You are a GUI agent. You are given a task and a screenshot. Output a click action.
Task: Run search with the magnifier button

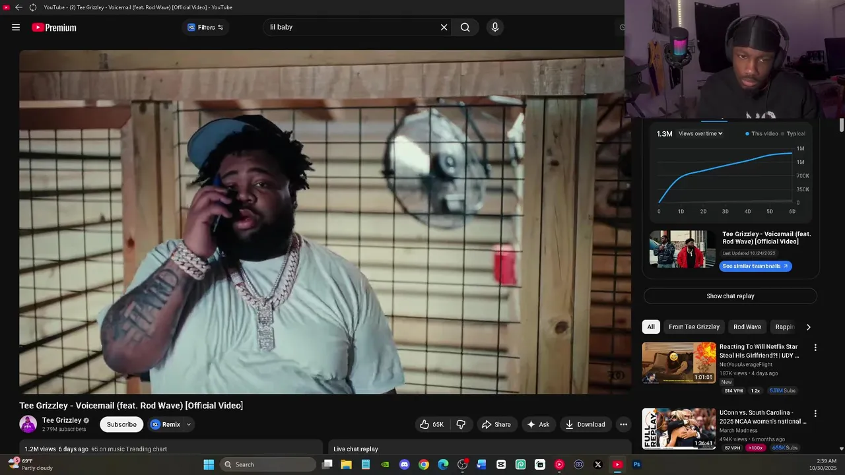coord(465,27)
